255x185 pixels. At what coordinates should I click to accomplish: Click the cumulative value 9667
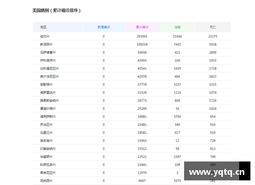coord(142,180)
